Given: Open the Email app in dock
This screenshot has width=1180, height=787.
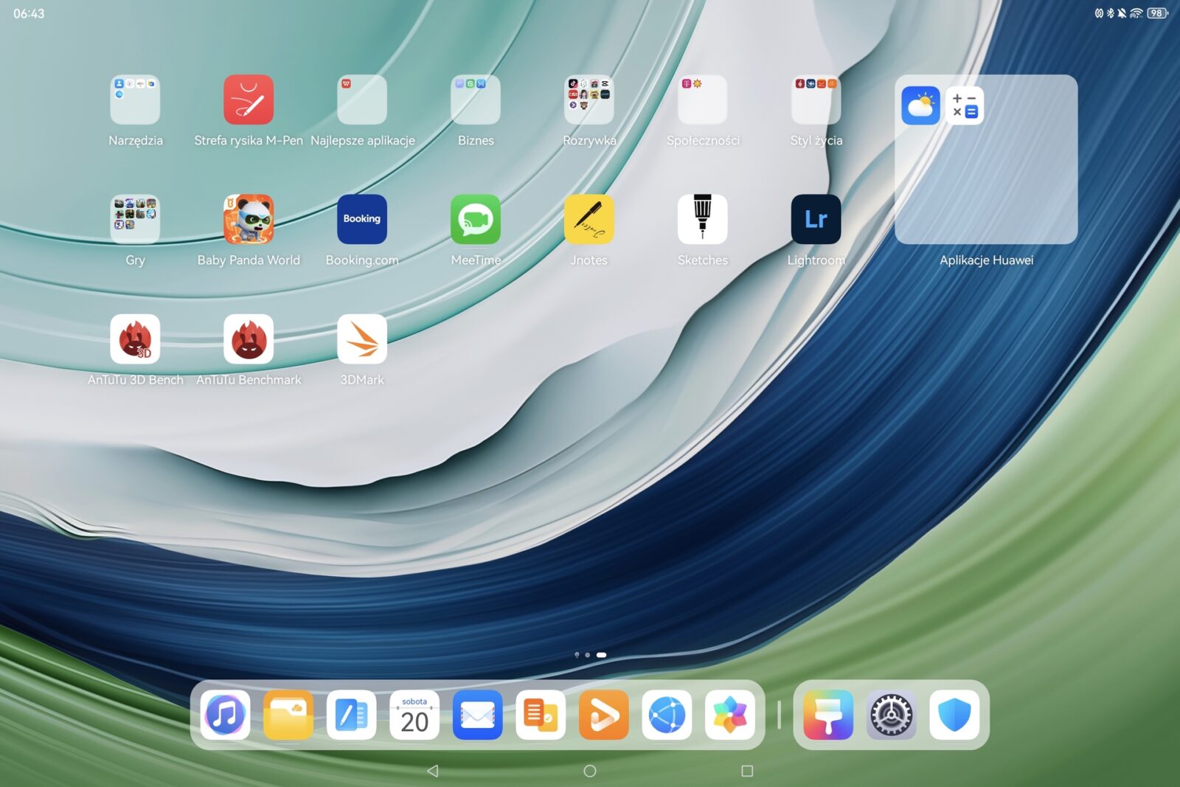Looking at the screenshot, I should click(477, 715).
